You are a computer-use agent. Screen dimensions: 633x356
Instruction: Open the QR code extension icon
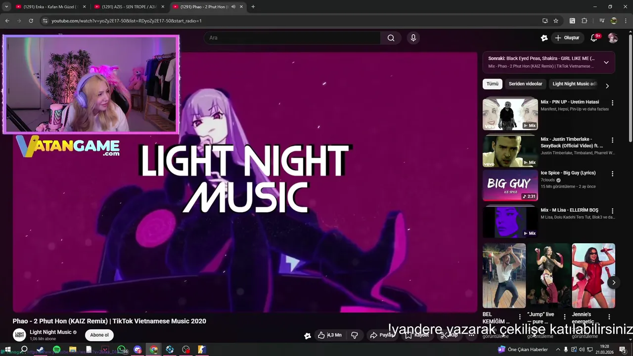pyautogui.click(x=572, y=21)
